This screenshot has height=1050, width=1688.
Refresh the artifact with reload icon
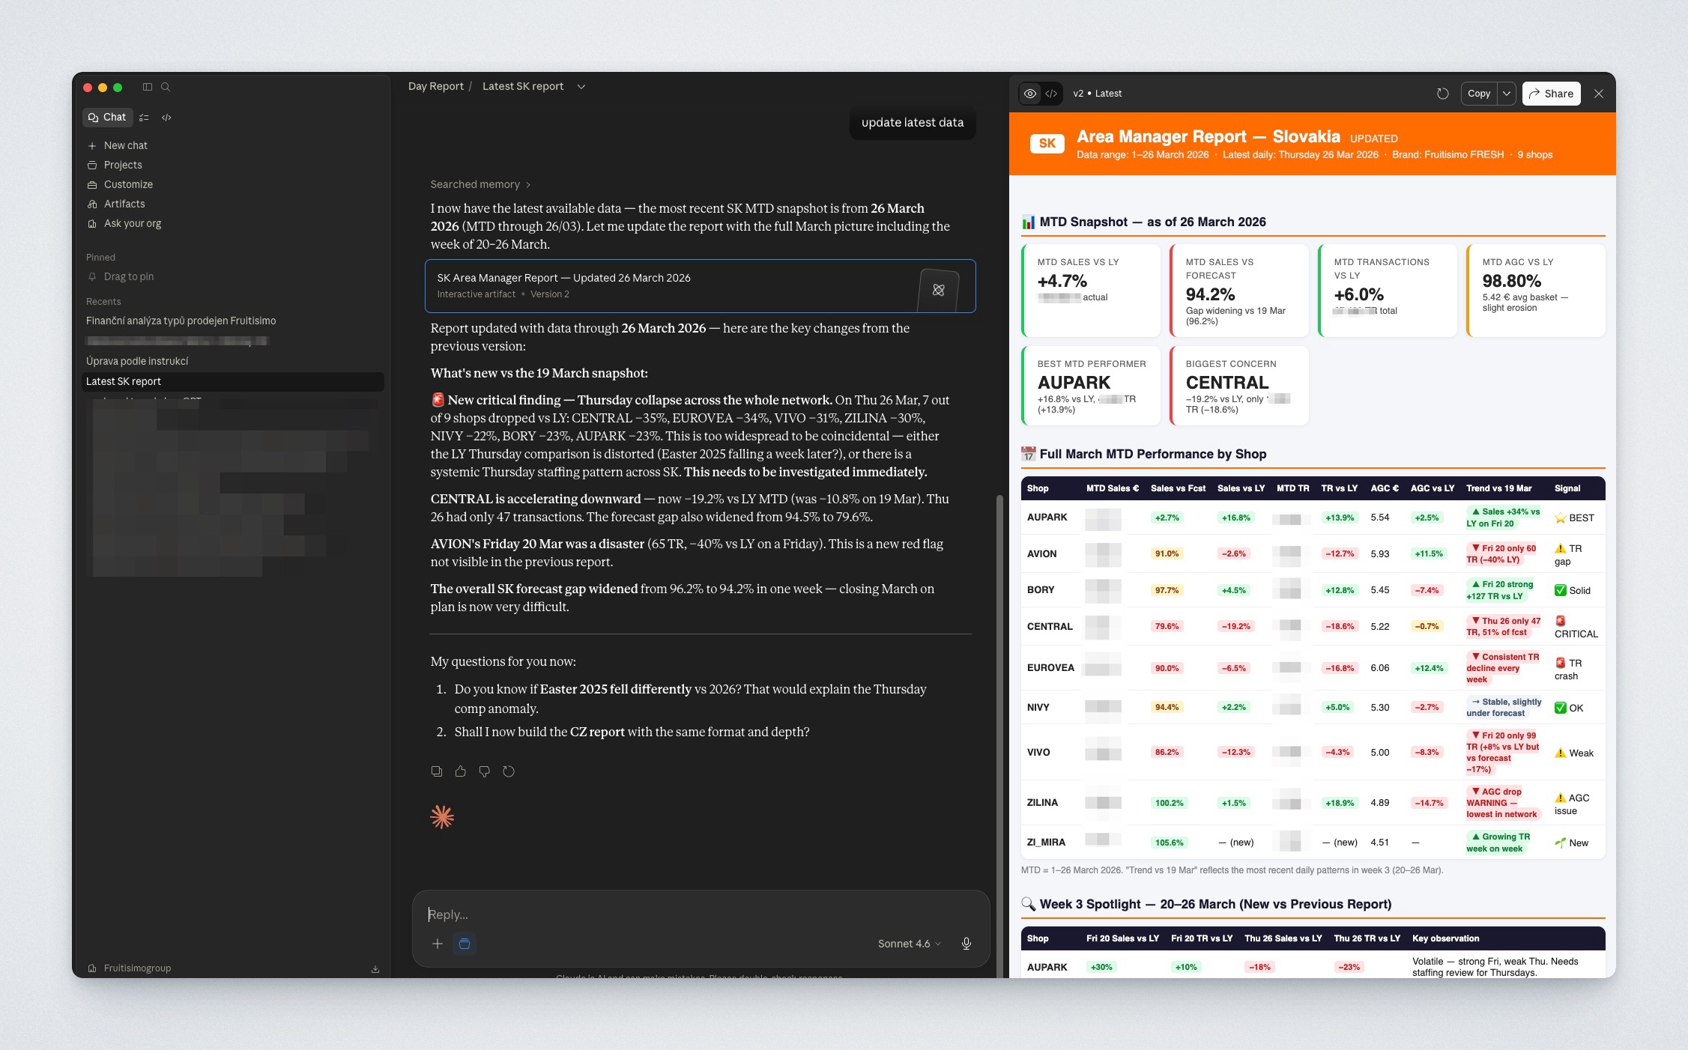click(x=1442, y=94)
